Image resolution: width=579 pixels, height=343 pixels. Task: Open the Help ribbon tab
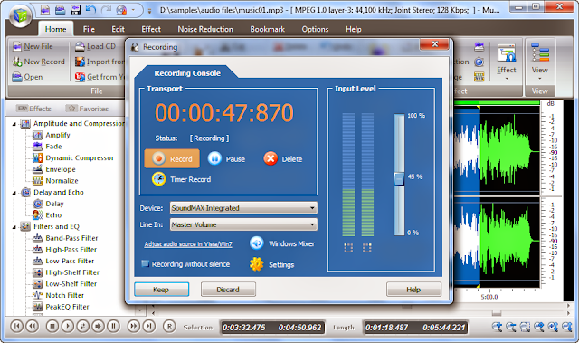[354, 29]
